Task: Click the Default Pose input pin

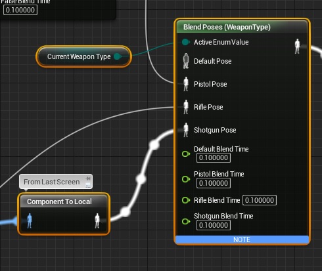Action: [186, 61]
